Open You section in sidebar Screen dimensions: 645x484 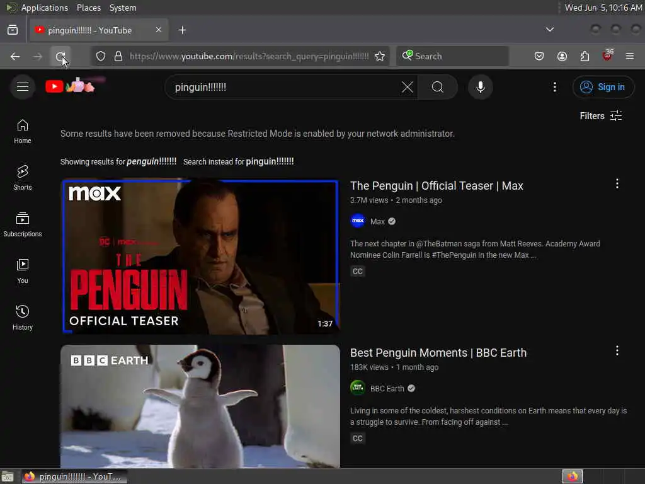pos(23,271)
